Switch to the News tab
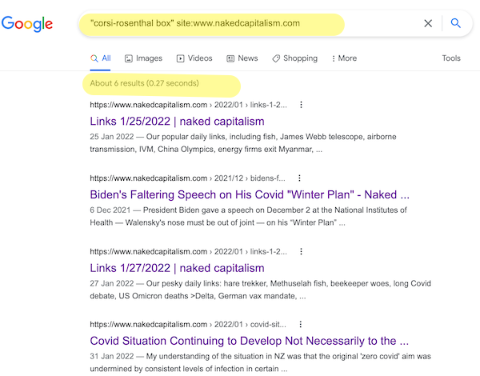 [242, 58]
